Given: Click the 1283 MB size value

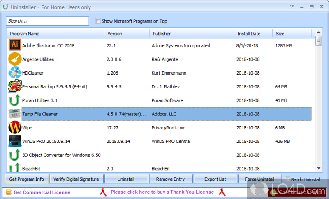Looking at the screenshot, I should [284, 45].
